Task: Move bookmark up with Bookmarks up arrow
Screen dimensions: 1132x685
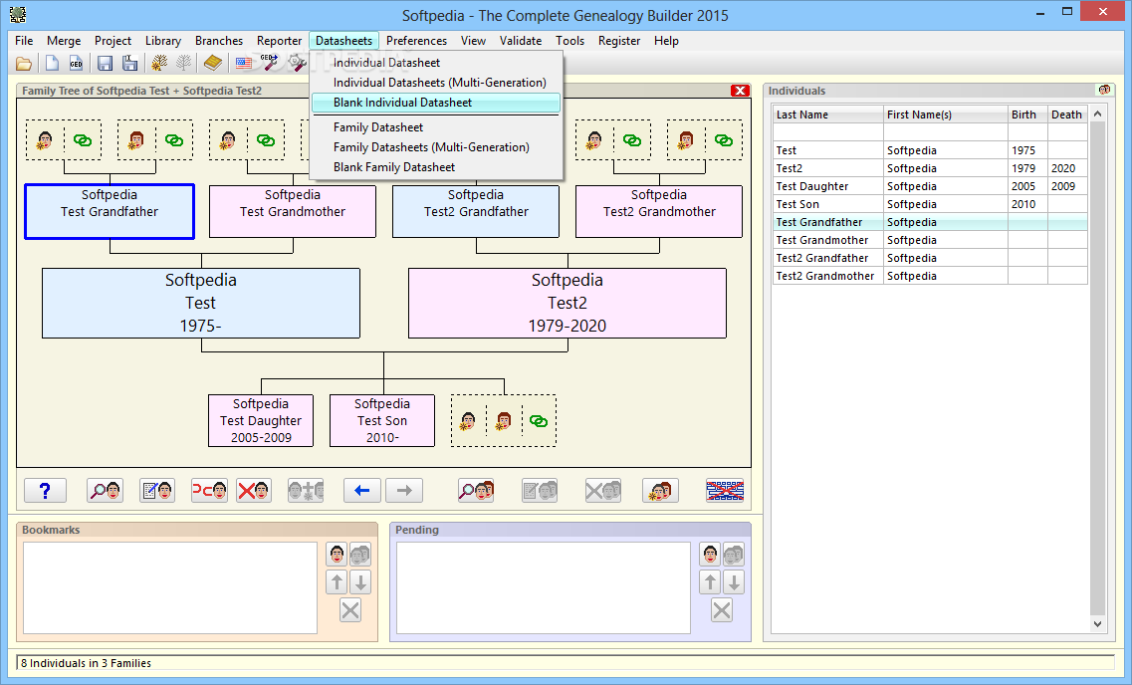Action: 338,582
